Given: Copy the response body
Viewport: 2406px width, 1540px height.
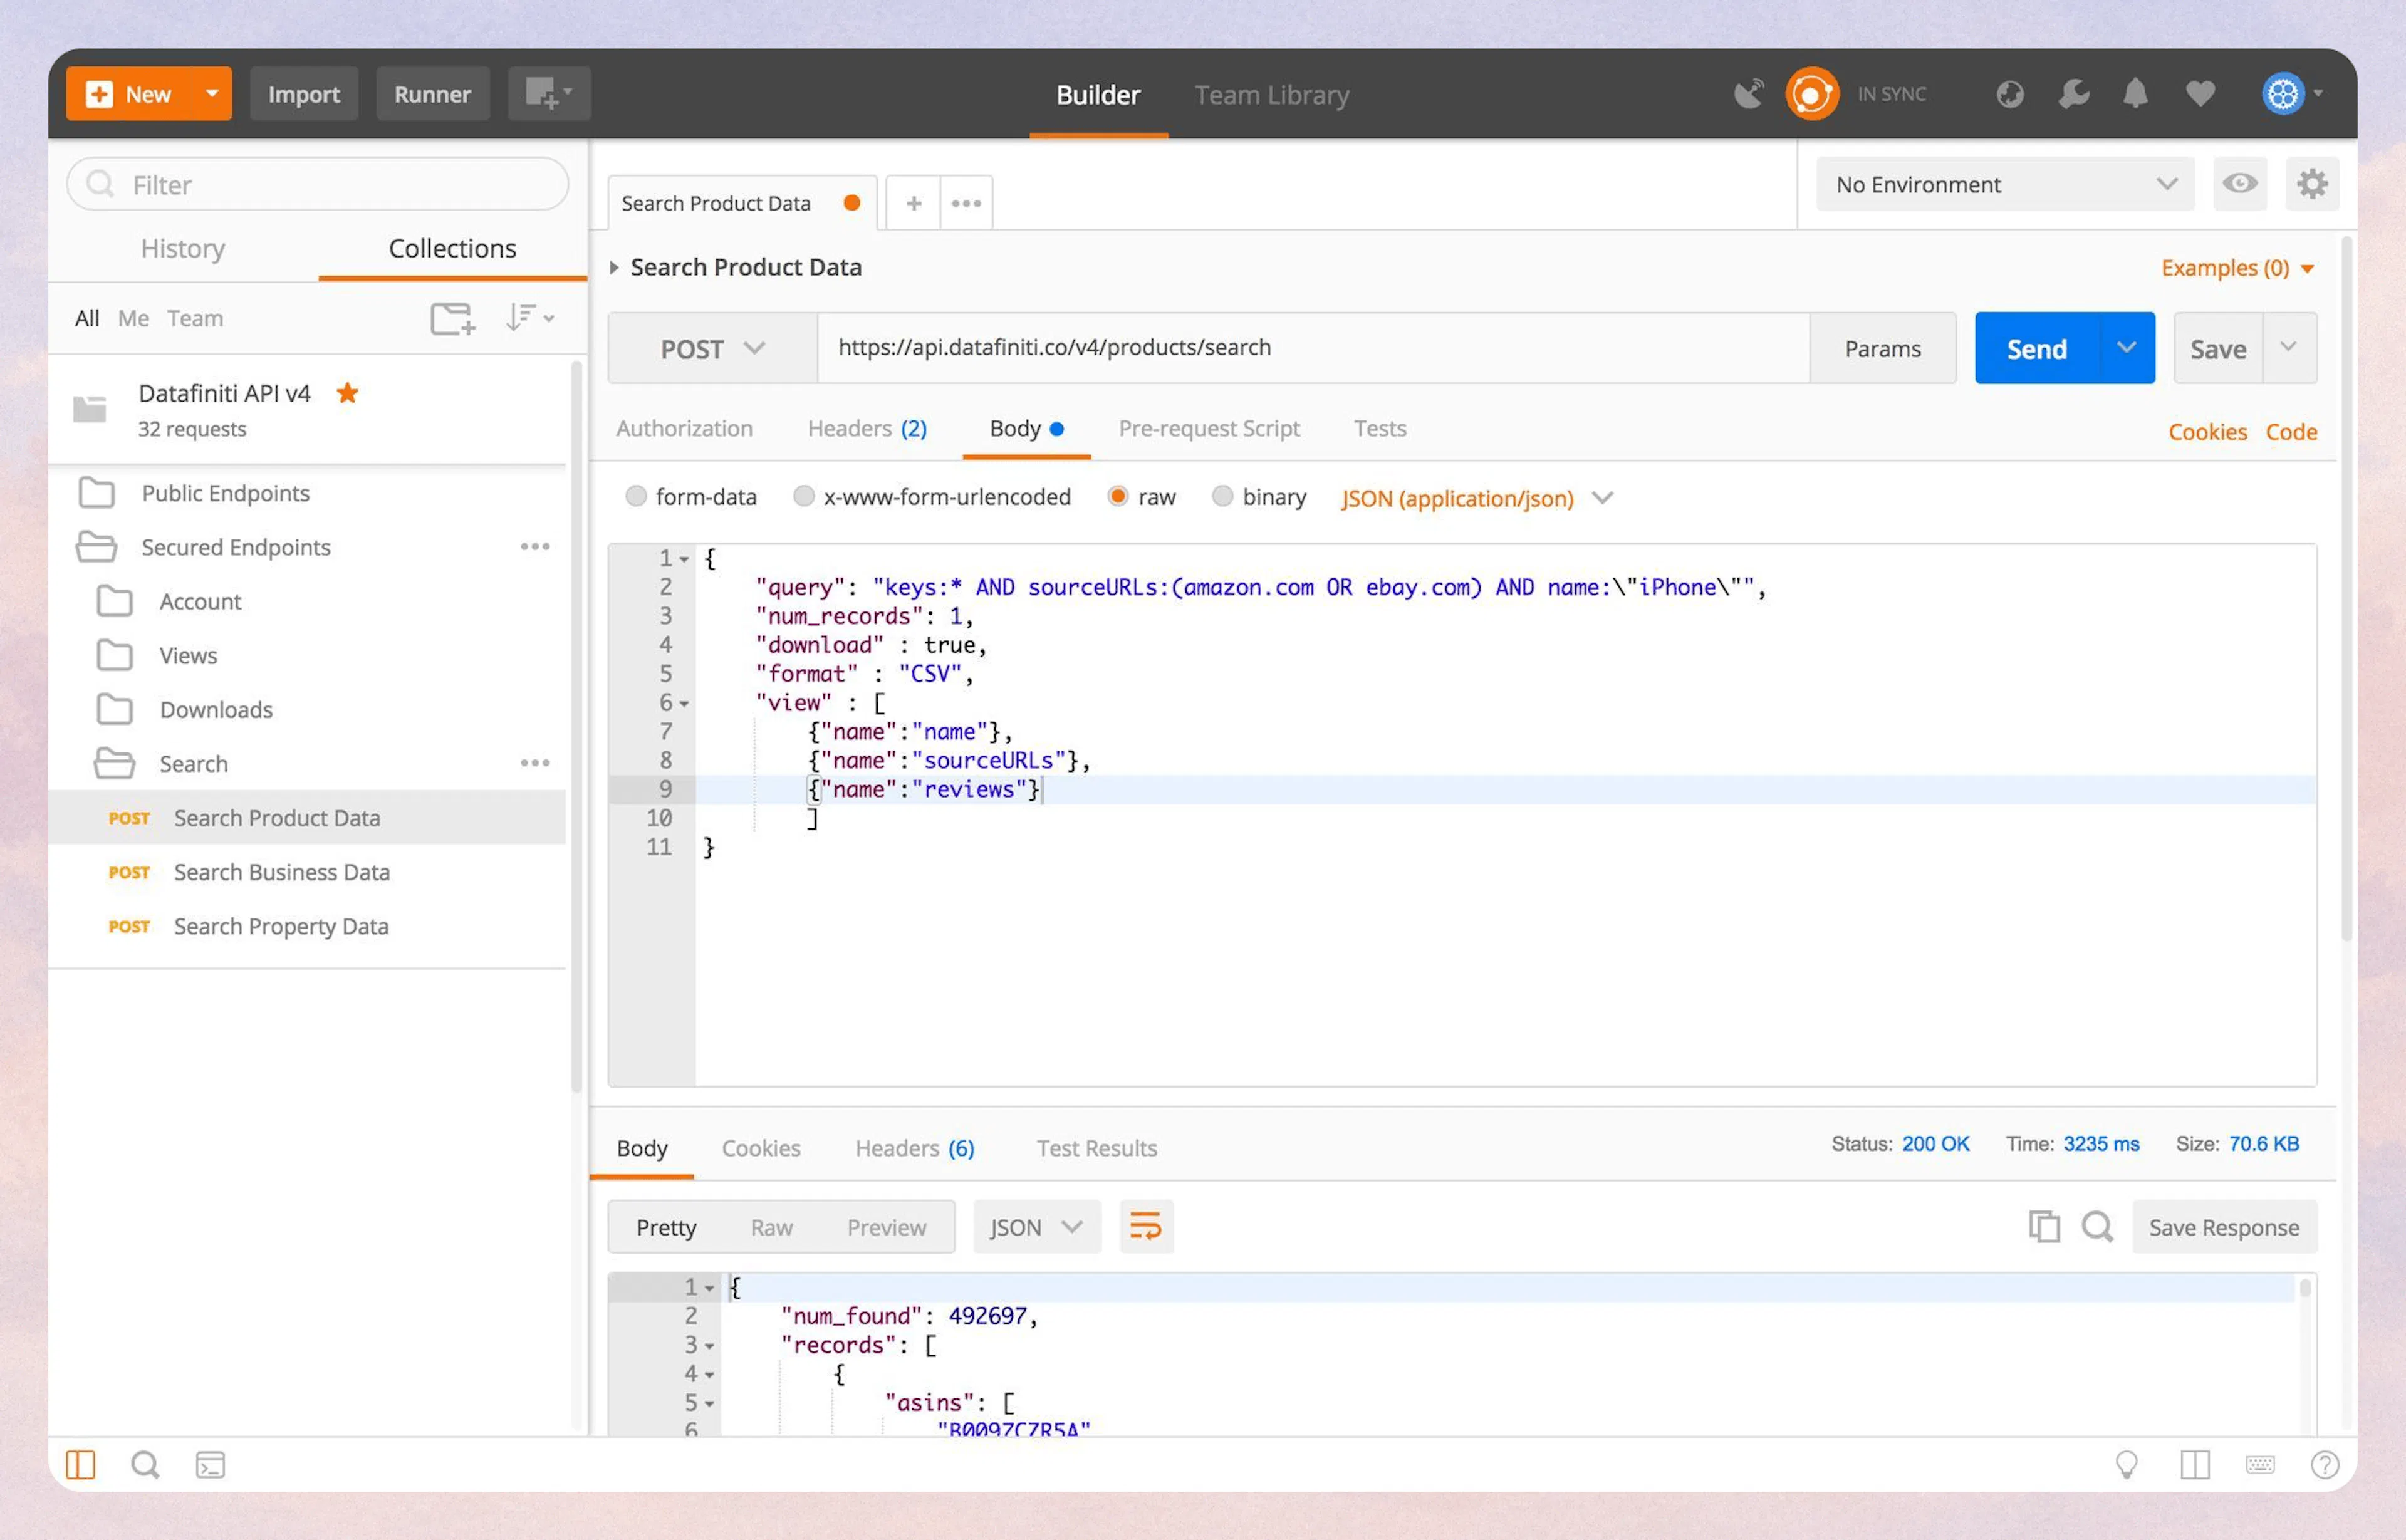Looking at the screenshot, I should (2045, 1227).
